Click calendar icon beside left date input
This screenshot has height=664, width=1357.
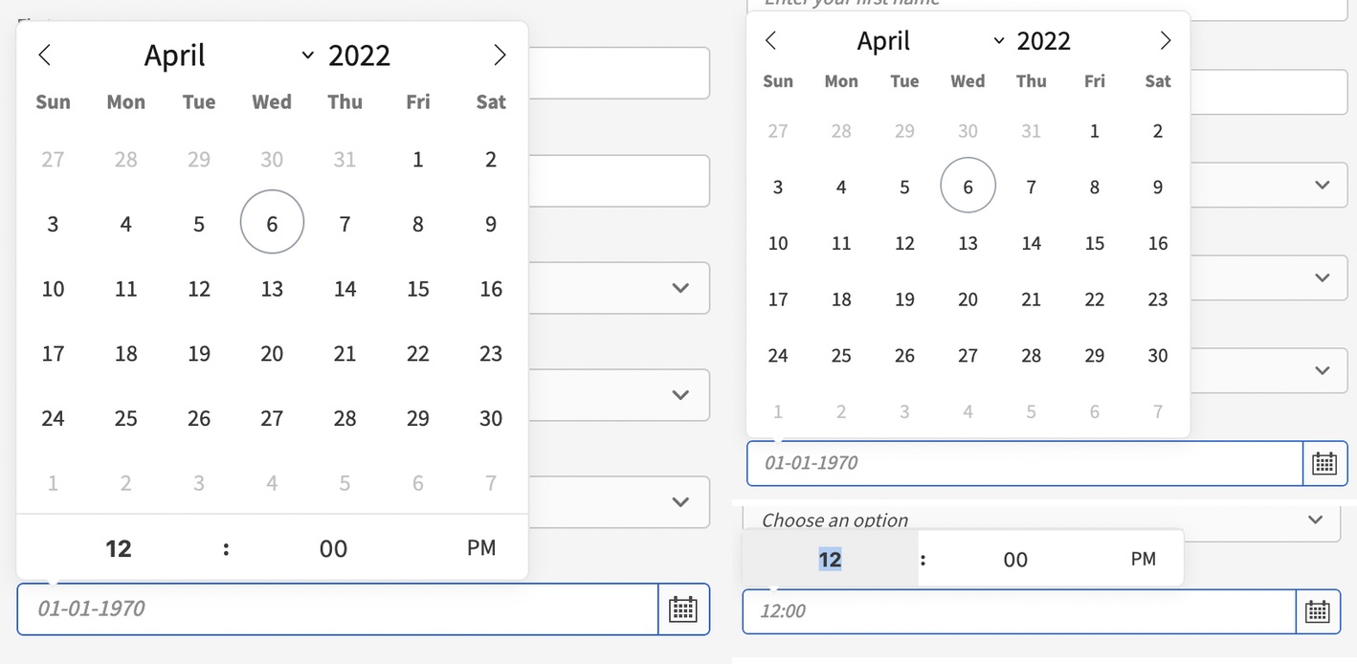coord(682,609)
